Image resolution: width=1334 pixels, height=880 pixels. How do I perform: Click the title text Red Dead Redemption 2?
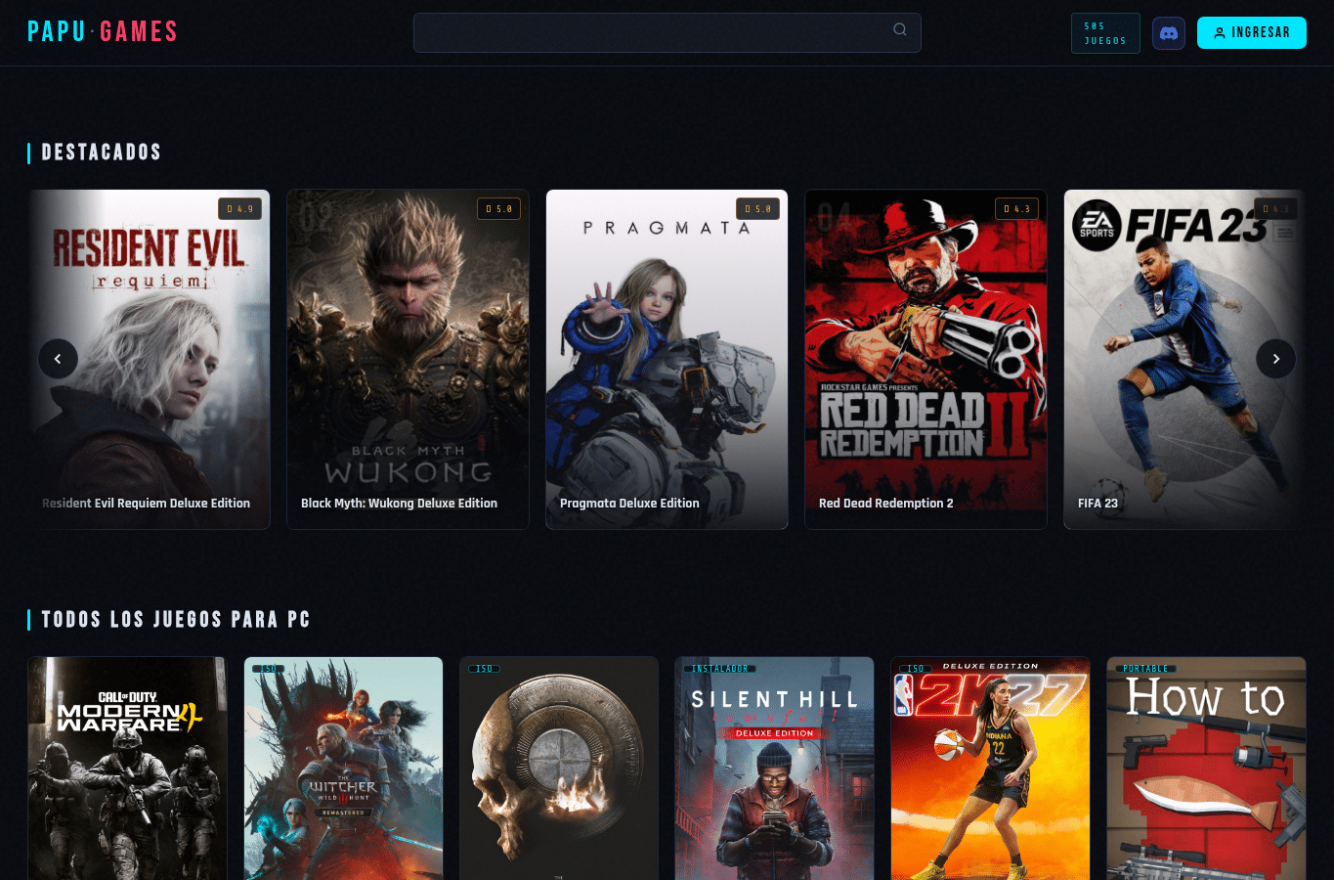click(885, 504)
